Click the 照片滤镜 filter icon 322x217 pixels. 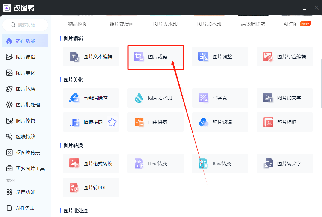pos(203,122)
